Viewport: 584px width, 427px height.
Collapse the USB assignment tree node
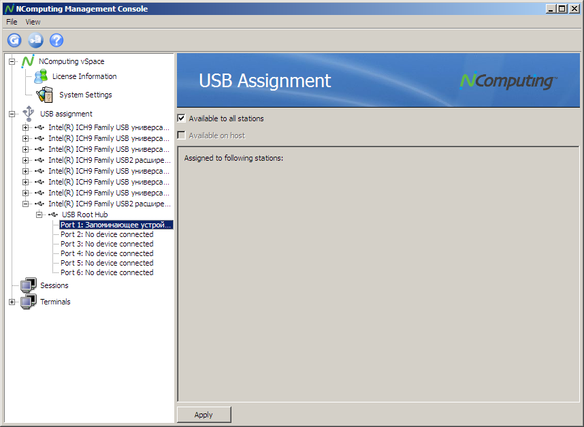12,114
